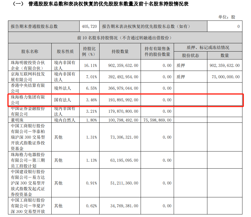Click the "国有法人" nature cell
Screen dimensions: 251x217
[62, 100]
